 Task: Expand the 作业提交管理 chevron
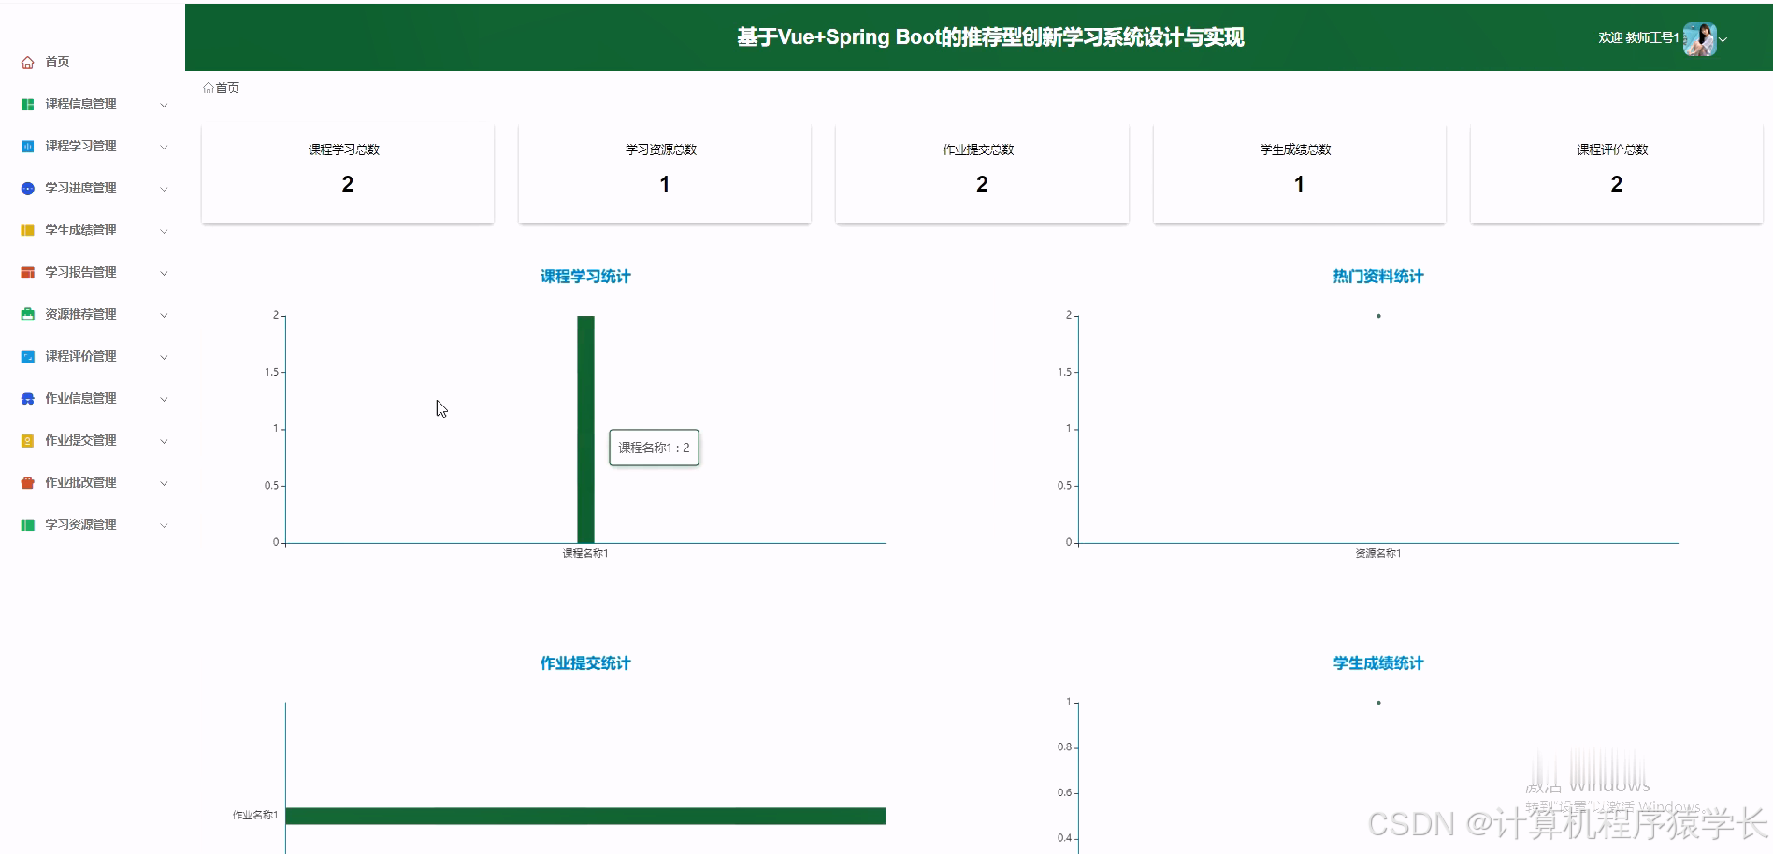165,440
